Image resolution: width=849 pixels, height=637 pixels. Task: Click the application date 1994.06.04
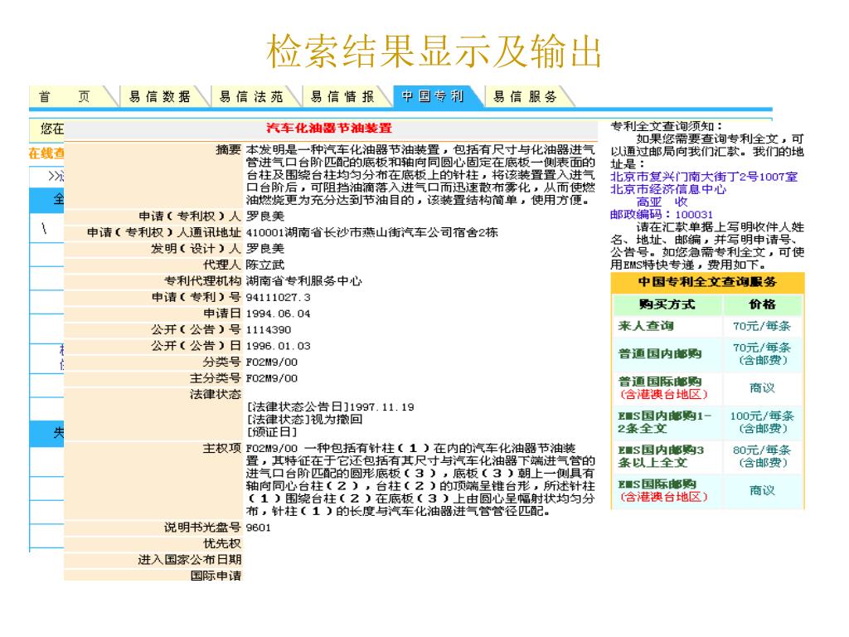278,314
